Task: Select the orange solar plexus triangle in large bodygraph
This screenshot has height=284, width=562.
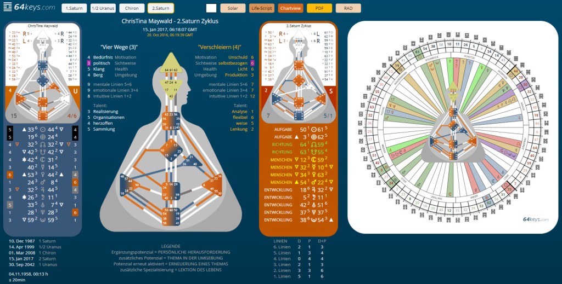Action: coord(209,186)
